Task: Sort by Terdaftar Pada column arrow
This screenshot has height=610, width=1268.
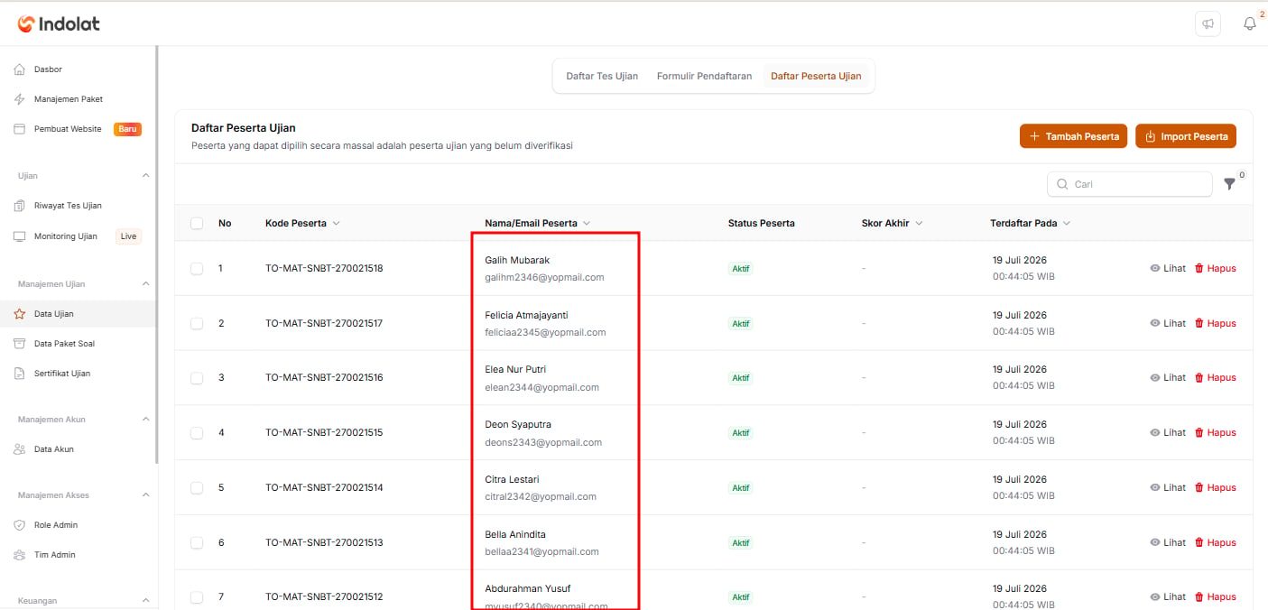Action: coord(1067,224)
